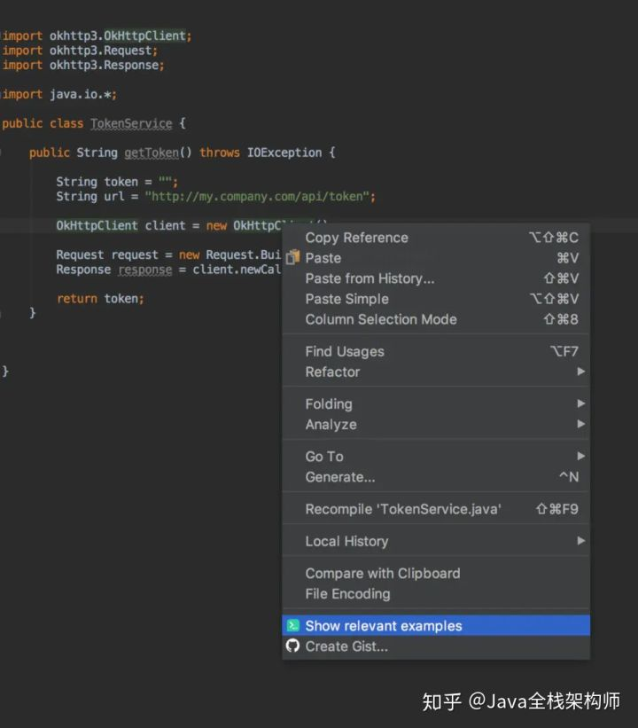The height and width of the screenshot is (728, 638).
Task: Click the 'import java.io.*;' line
Action: click(59, 94)
